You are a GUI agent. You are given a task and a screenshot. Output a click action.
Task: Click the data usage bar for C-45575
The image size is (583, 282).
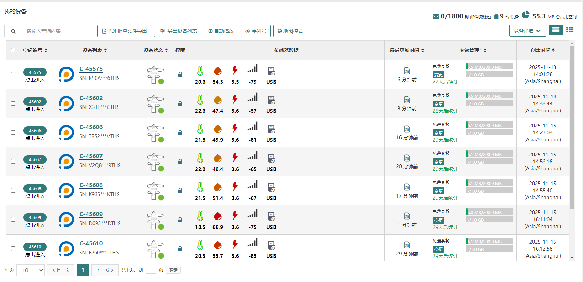[x=489, y=67]
